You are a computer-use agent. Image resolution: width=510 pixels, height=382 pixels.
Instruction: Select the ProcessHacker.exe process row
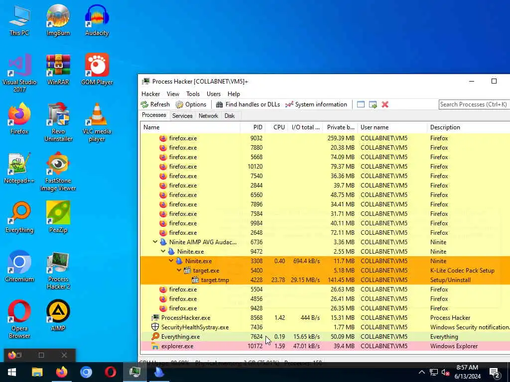[x=325, y=318]
